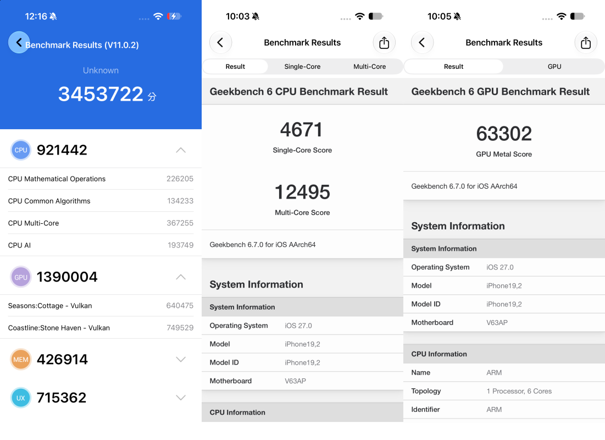Share the Geekbench GPU benchmark result

[586, 42]
